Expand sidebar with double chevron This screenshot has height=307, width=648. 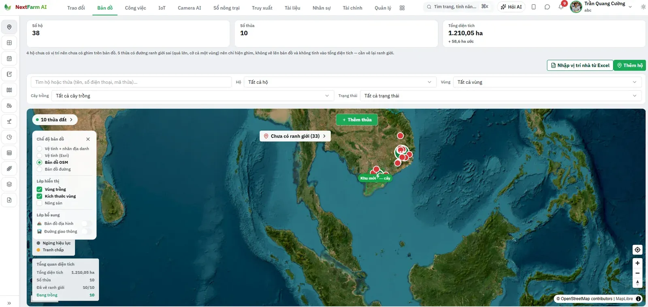coord(9,303)
